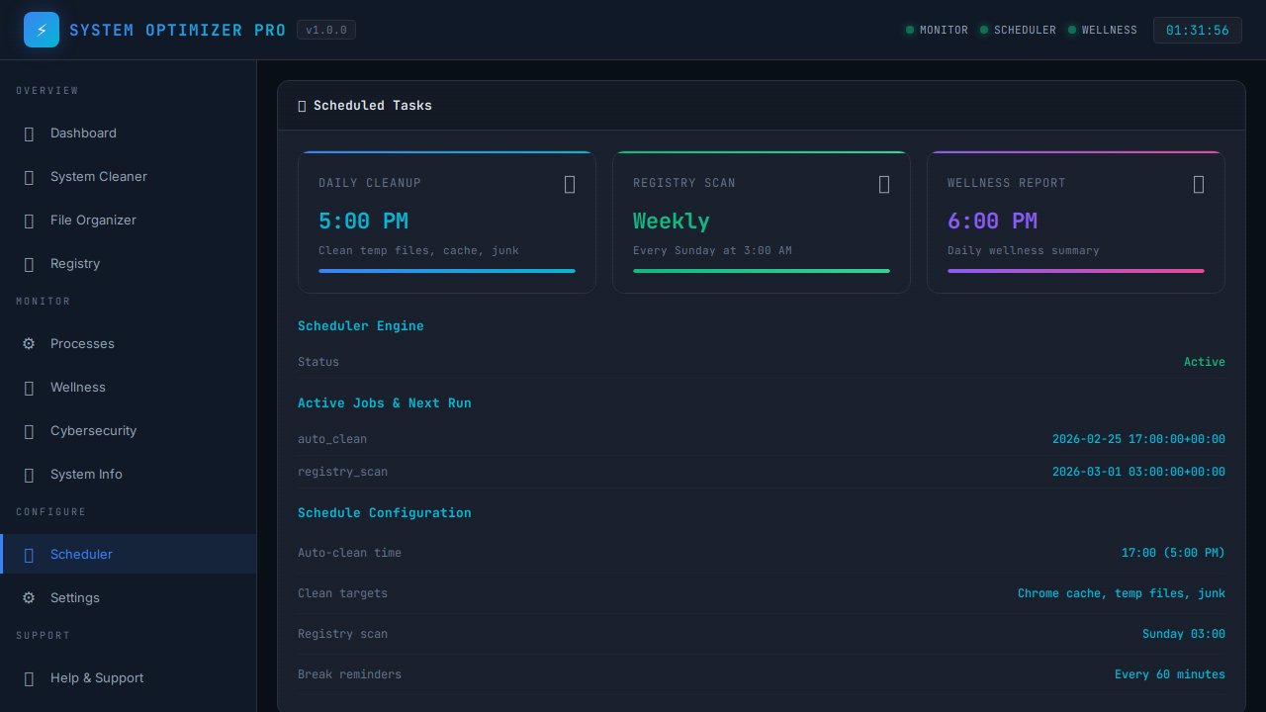This screenshot has width=1266, height=712.
Task: Select the Registry sidebar icon
Action: (29, 264)
